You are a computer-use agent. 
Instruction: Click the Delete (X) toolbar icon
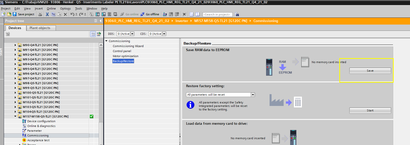65,14
